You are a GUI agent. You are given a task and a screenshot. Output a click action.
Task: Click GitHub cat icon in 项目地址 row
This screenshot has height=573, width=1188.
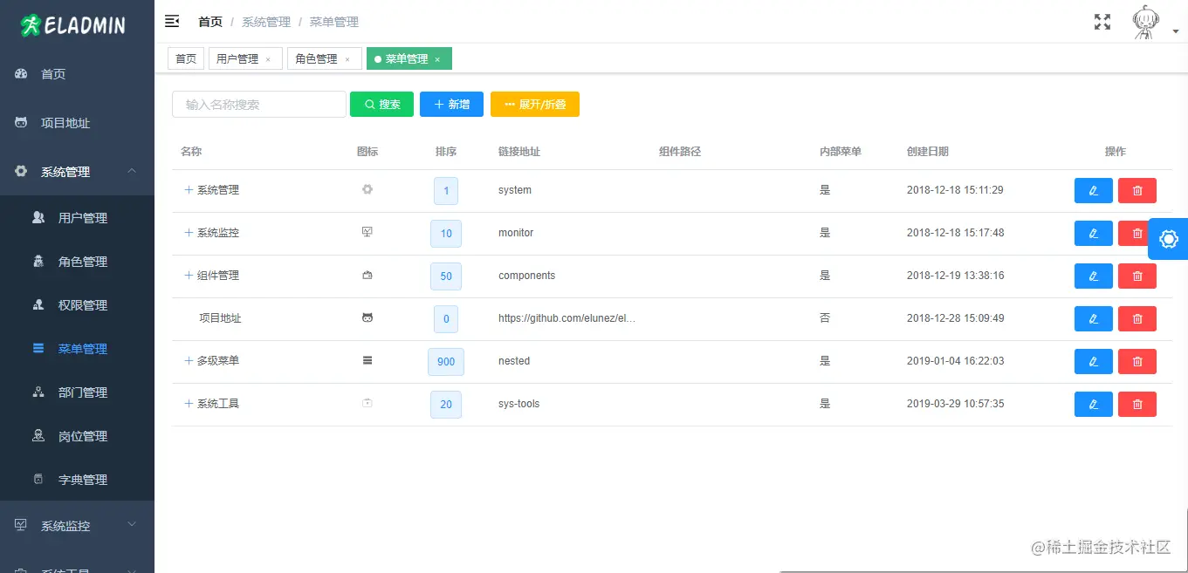367,317
